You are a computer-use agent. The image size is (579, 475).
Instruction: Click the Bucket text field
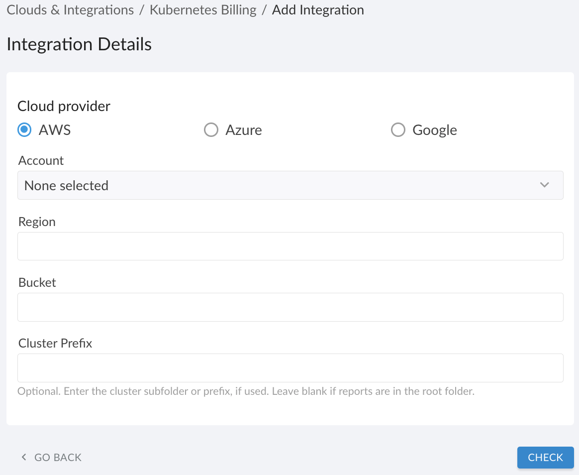pyautogui.click(x=290, y=307)
